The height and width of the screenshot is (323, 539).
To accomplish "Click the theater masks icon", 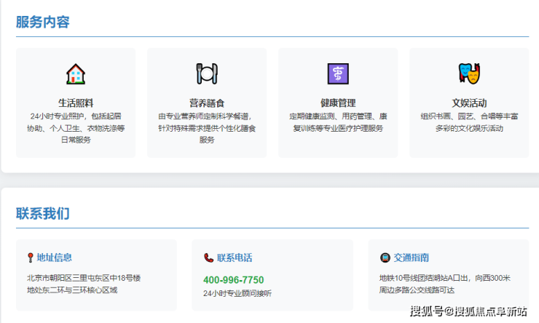I will 469,73.
